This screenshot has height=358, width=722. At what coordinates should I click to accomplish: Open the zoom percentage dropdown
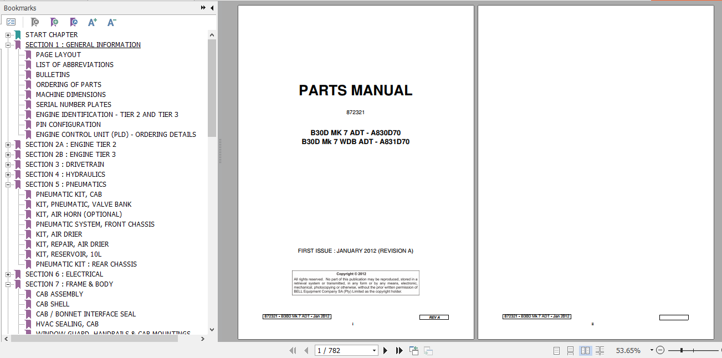(651, 350)
